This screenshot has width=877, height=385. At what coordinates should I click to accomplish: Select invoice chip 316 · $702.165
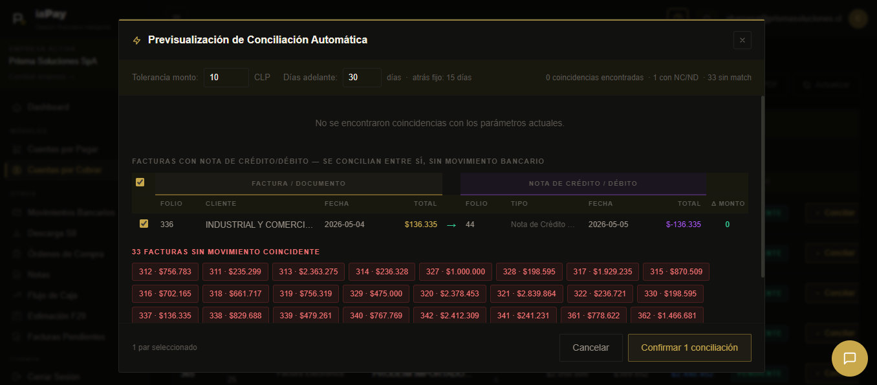pos(165,294)
